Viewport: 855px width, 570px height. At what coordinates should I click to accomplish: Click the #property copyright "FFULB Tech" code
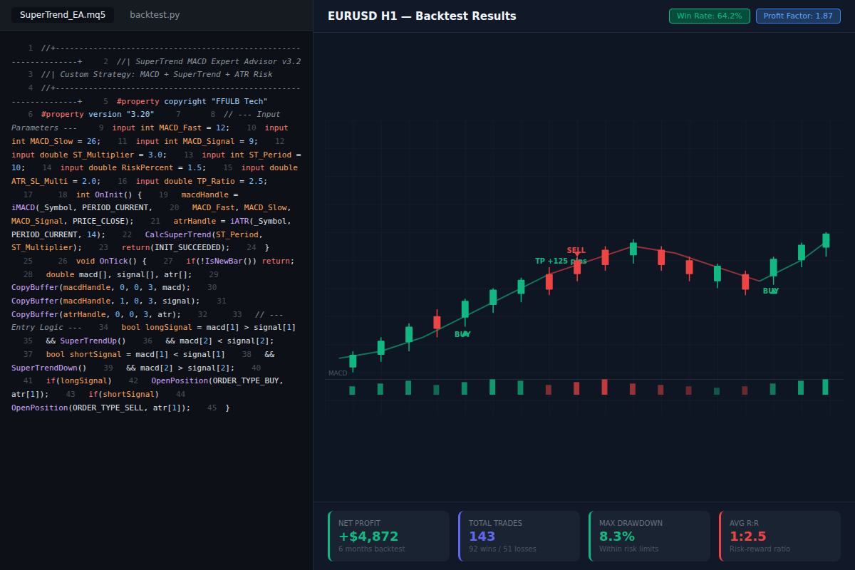(192, 101)
